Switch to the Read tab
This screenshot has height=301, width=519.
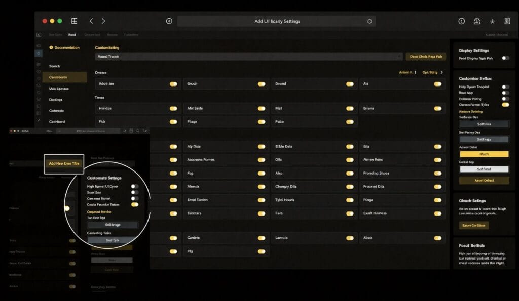[x=72, y=35]
